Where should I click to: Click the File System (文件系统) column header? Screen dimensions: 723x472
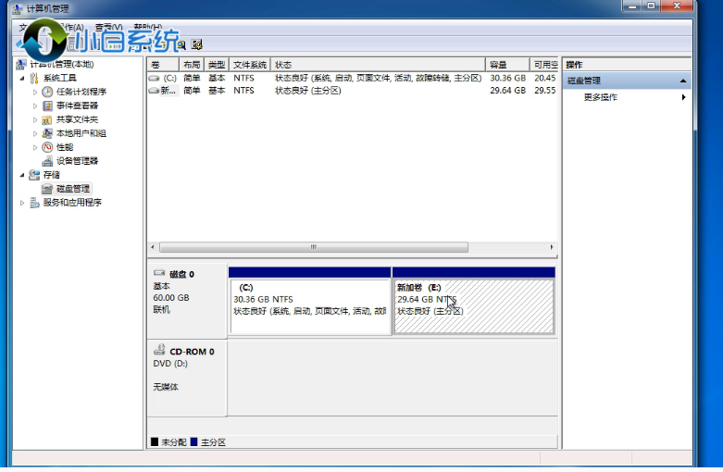pos(250,65)
